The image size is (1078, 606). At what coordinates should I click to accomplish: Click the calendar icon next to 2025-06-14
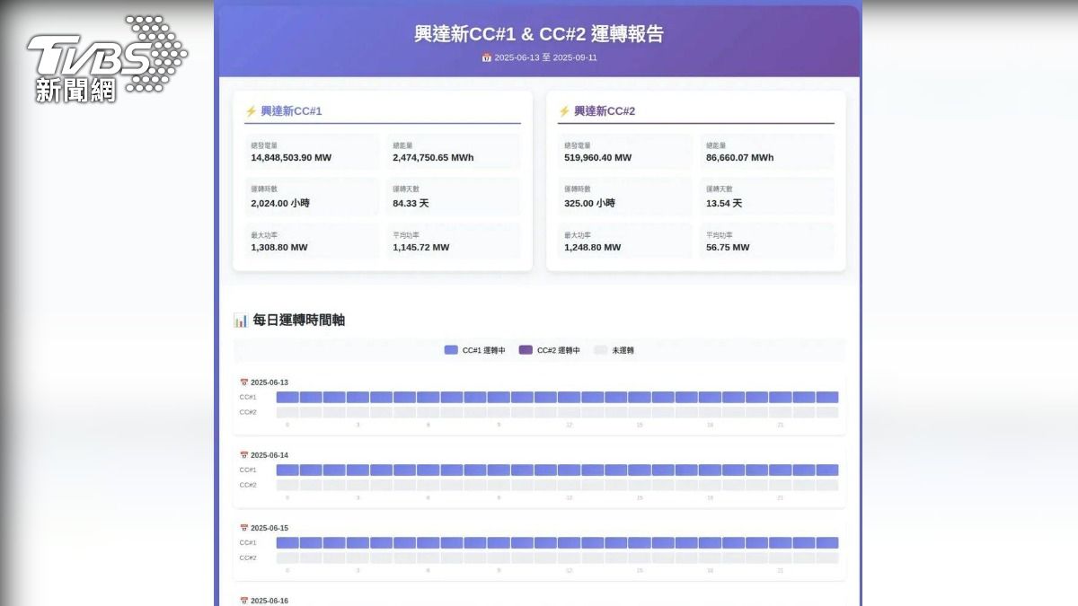[244, 455]
